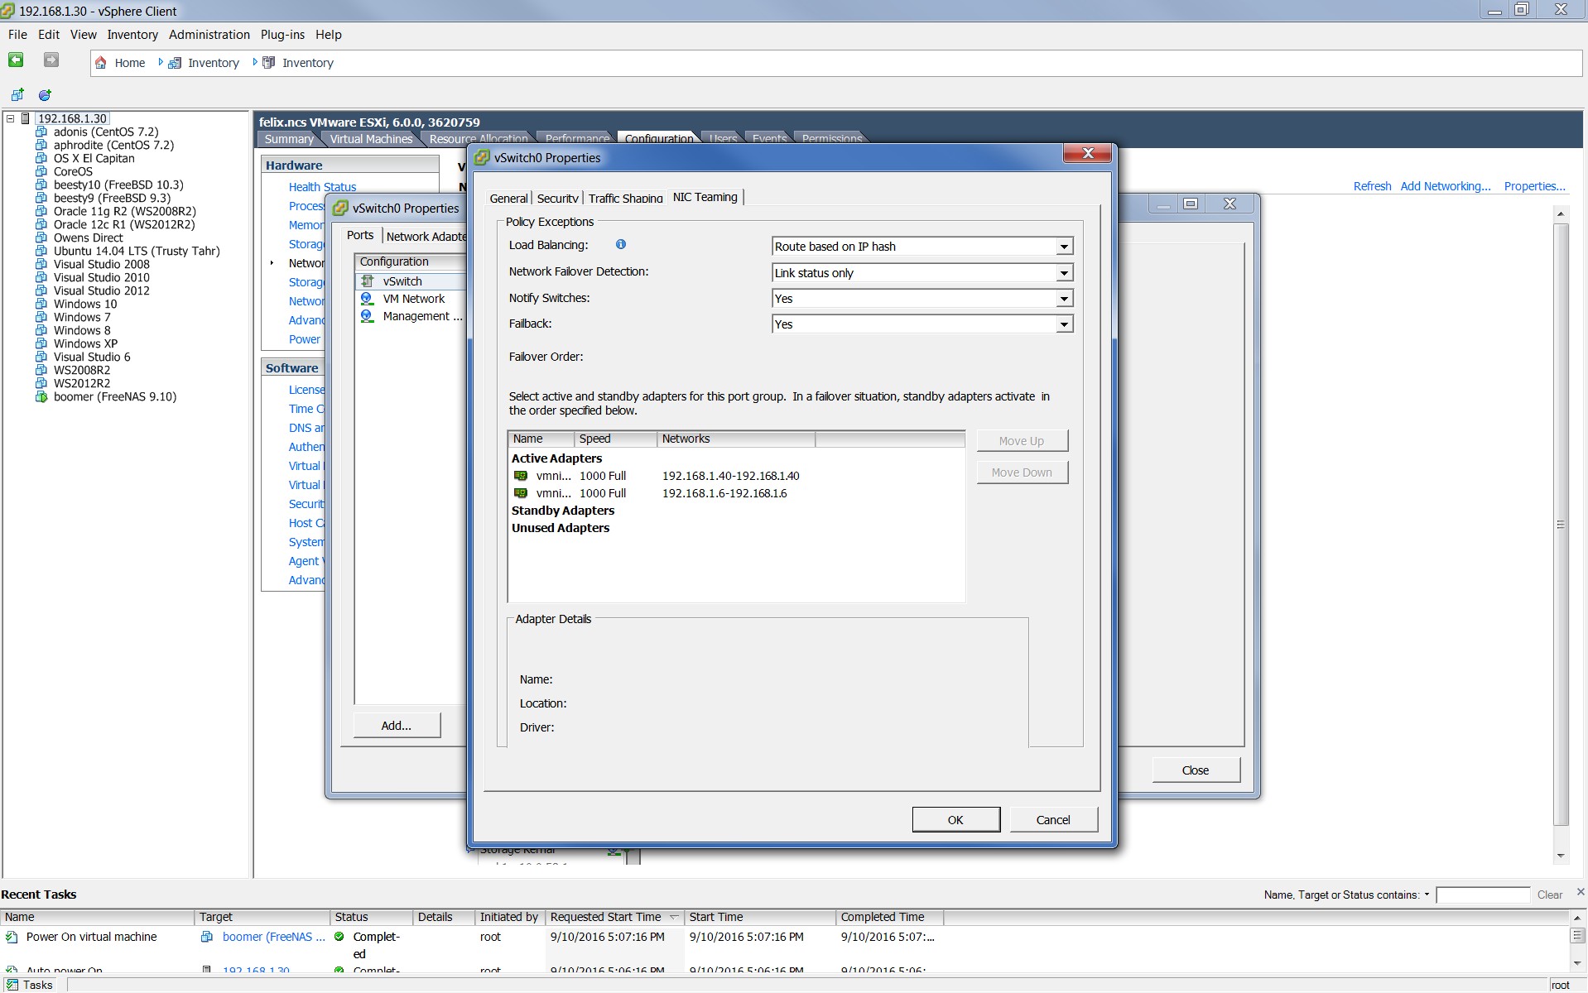
Task: Click the green back navigation arrow
Action: (x=16, y=60)
